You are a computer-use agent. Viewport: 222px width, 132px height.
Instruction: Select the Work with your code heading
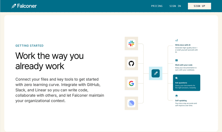[184, 65]
